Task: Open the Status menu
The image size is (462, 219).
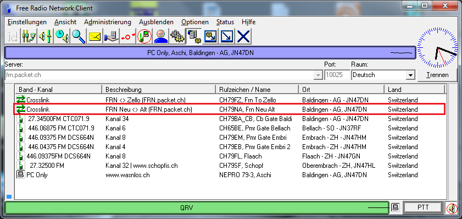Action: coord(225,22)
